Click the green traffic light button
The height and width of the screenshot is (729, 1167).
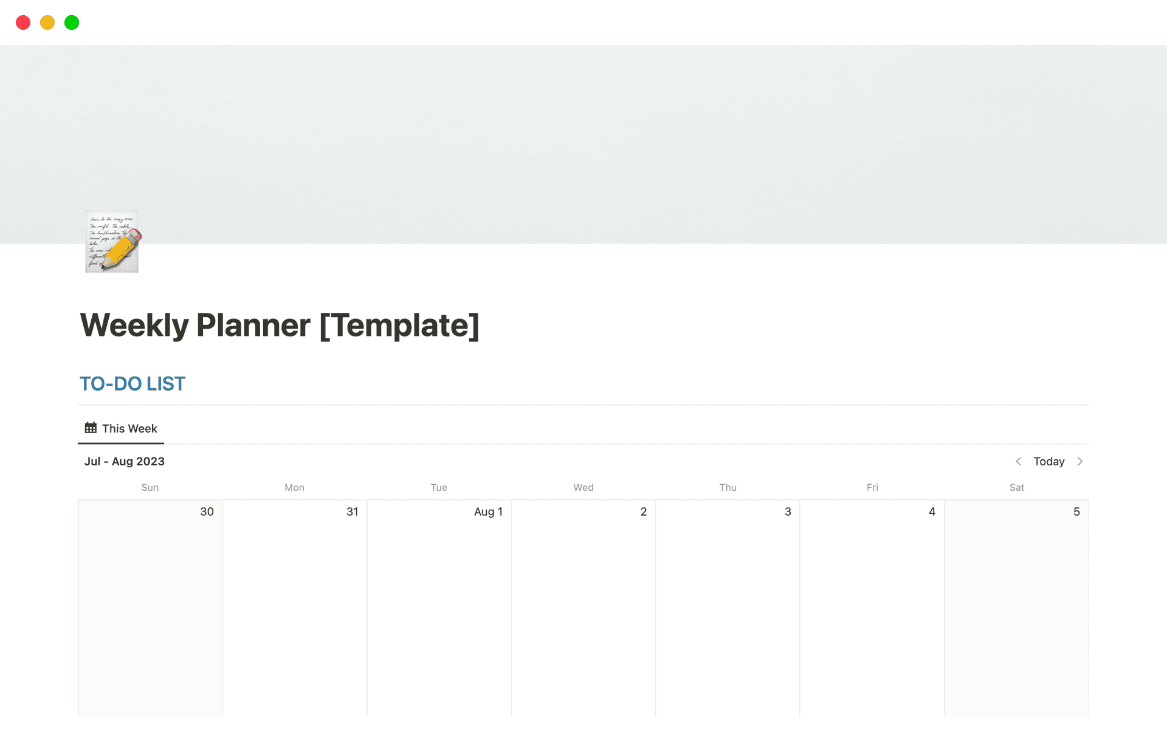pyautogui.click(x=72, y=22)
